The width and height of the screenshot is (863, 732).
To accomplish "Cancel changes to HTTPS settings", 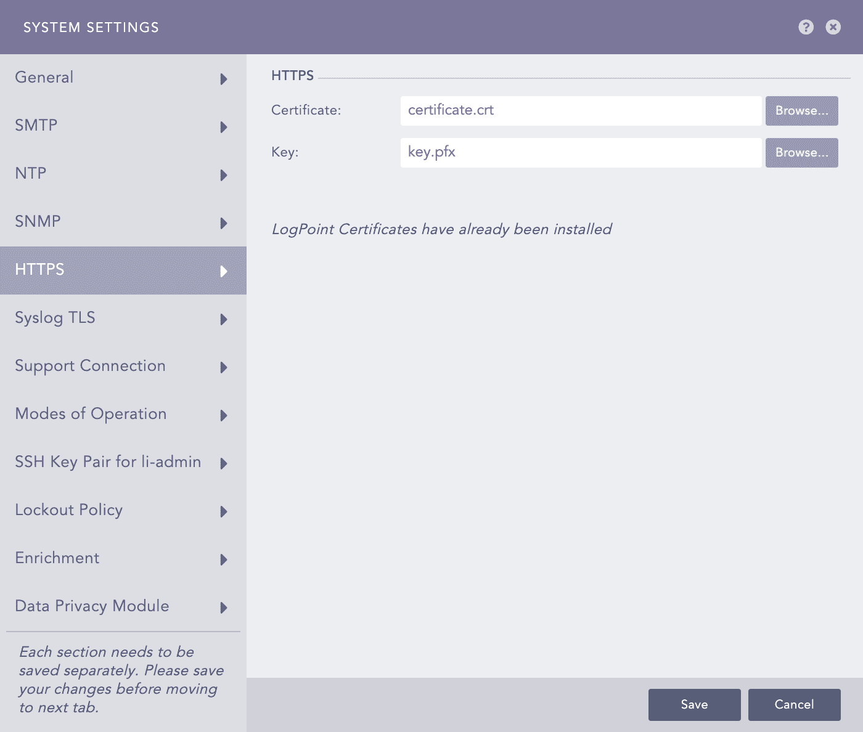I will coord(794,704).
